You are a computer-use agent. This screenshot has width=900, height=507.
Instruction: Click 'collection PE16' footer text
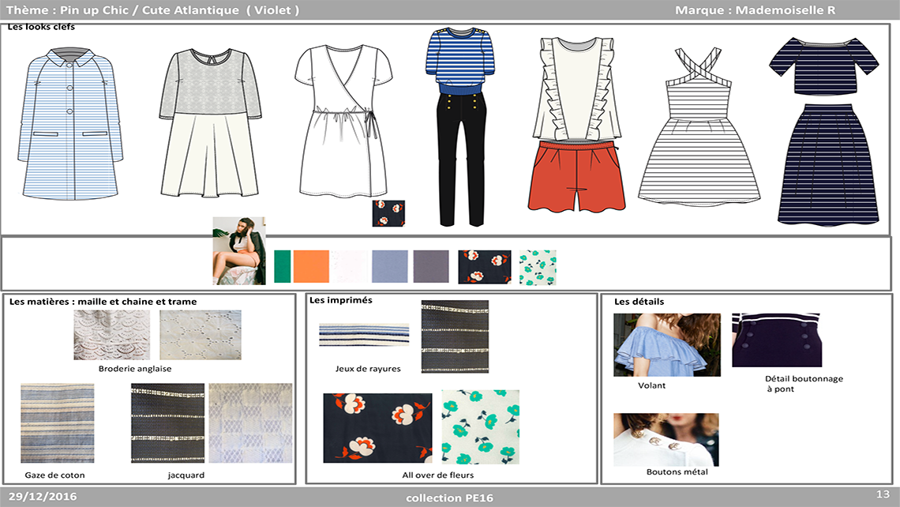pyautogui.click(x=449, y=498)
